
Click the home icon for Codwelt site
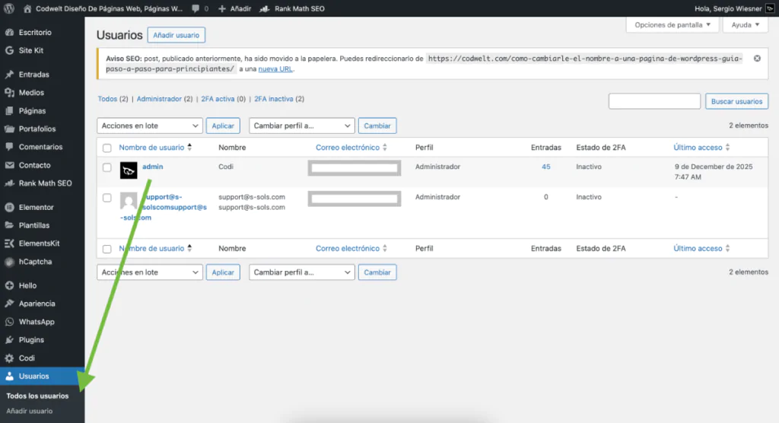pos(27,8)
